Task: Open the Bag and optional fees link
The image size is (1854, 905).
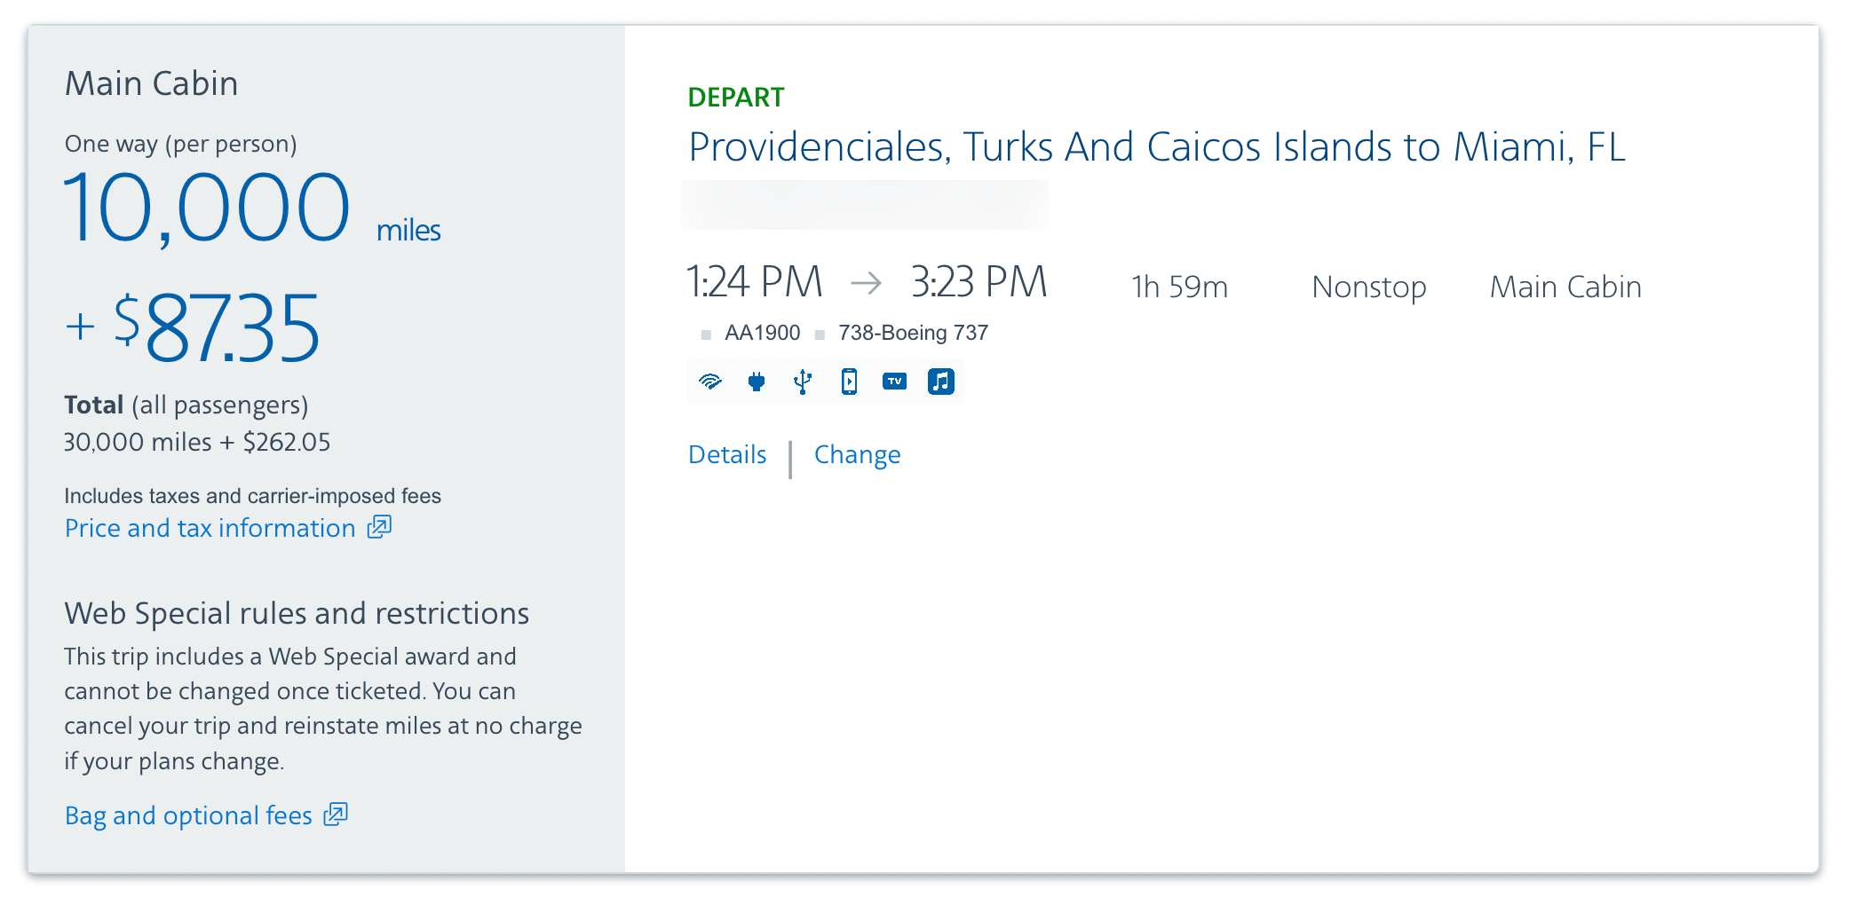Action: tap(188, 815)
